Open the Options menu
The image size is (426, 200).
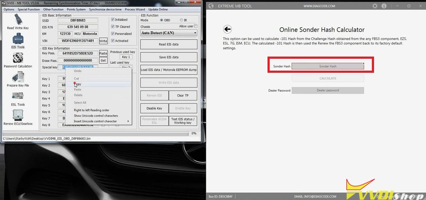tap(9, 9)
